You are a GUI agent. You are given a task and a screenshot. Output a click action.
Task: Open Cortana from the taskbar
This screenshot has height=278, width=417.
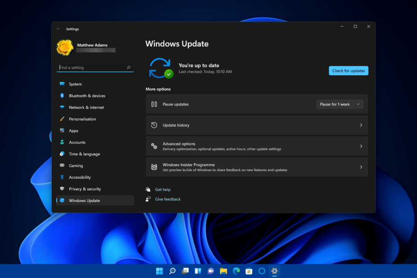click(x=262, y=271)
